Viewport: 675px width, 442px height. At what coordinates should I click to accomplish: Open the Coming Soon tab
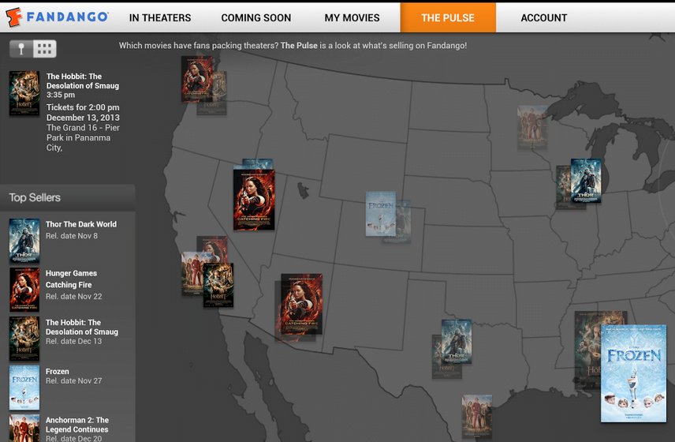(256, 17)
